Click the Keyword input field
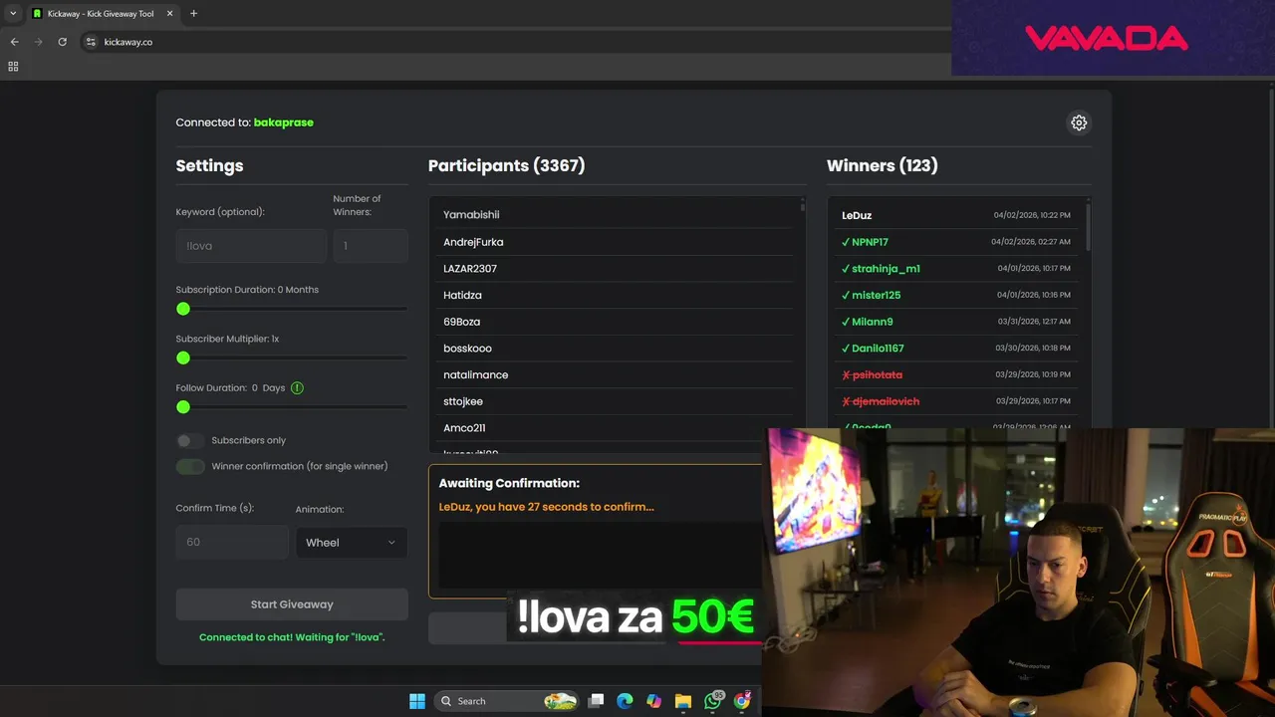Viewport: 1275px width, 717px height. (x=251, y=246)
